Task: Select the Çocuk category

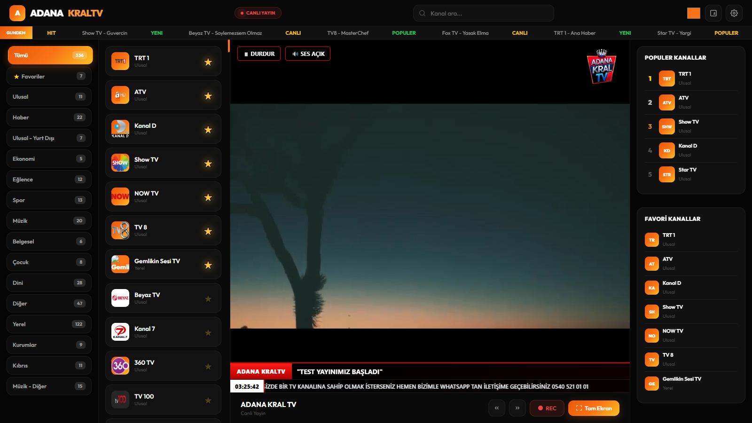Action: [49, 262]
